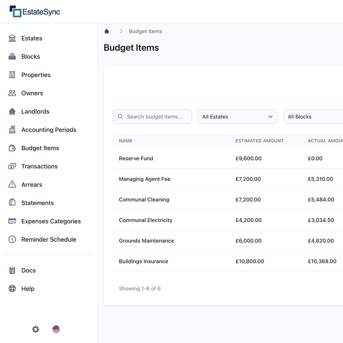The height and width of the screenshot is (343, 343).
Task: Click the £9,600.00 estimated amount
Action: coord(249,158)
